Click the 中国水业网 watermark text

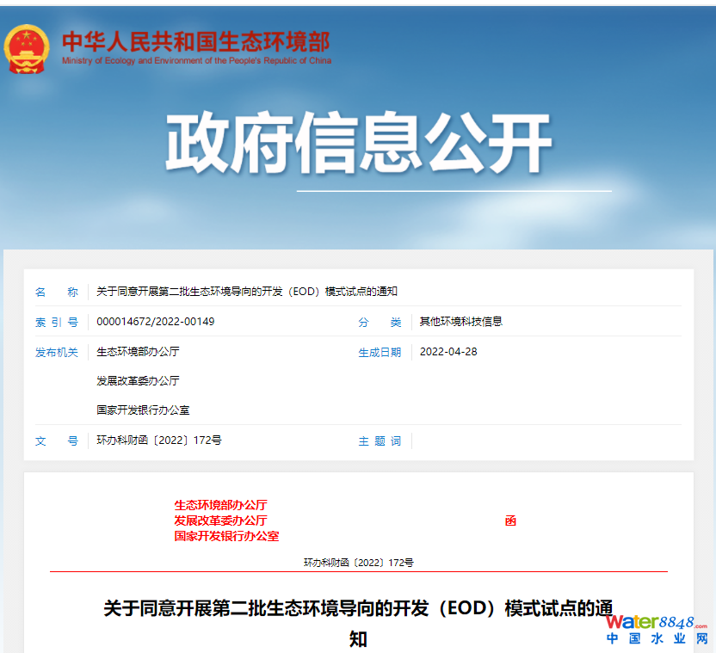[x=657, y=639]
